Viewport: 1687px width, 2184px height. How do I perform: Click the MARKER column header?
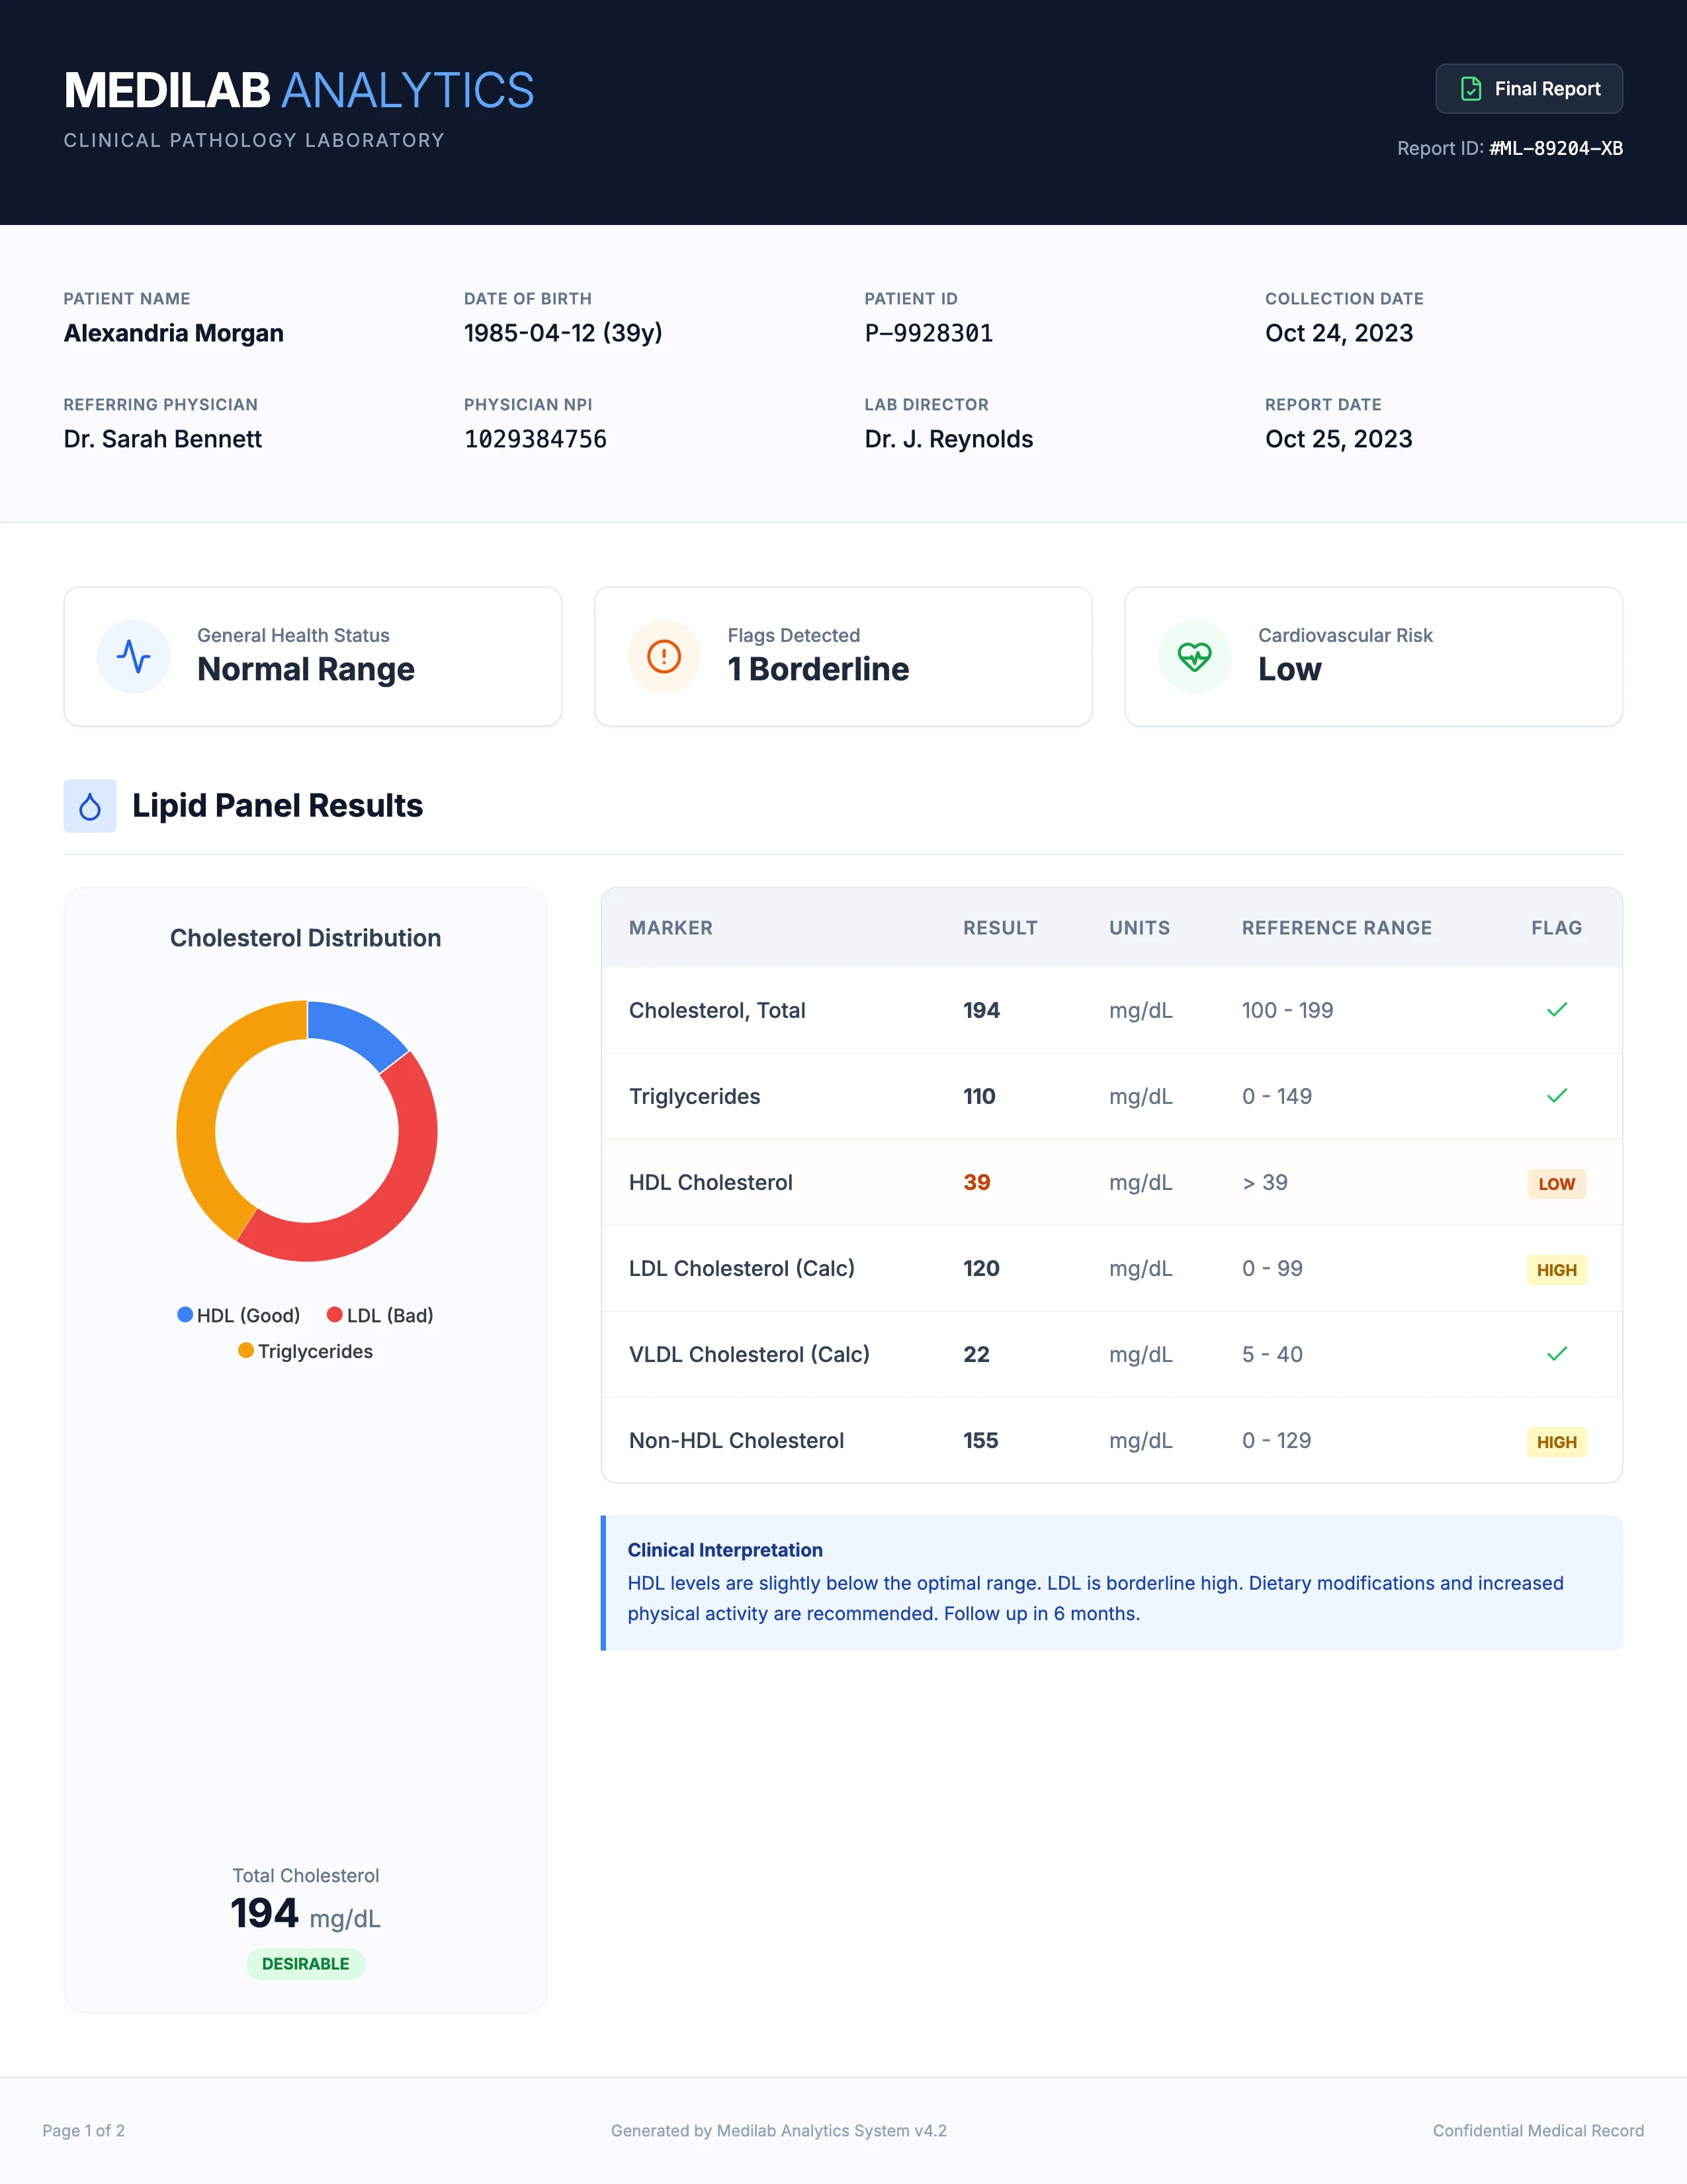(671, 928)
